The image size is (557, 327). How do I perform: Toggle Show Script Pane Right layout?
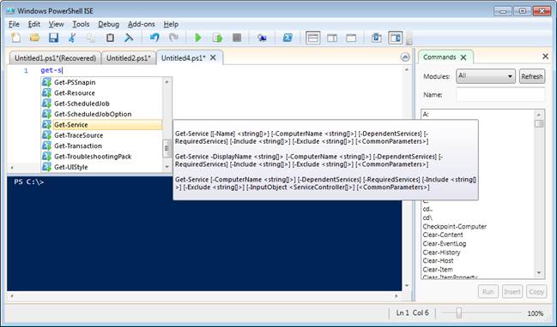coord(332,38)
